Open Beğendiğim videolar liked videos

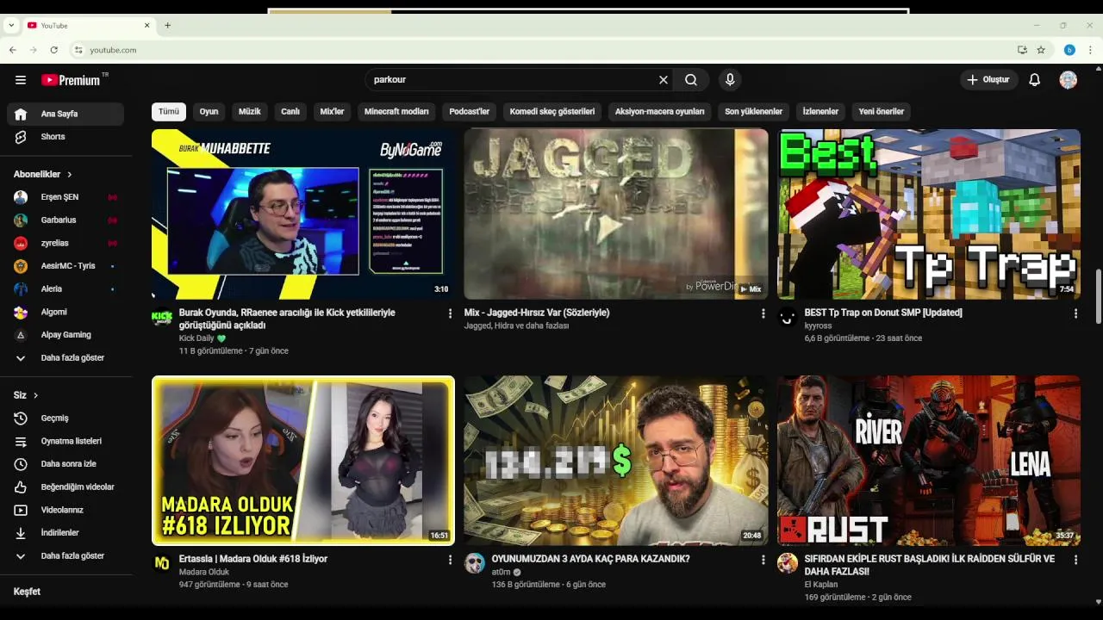click(65, 487)
